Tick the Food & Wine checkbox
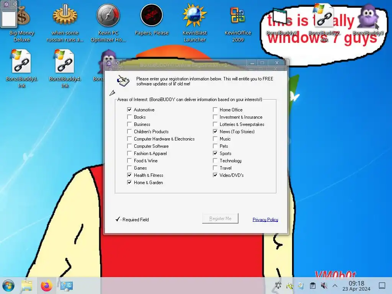Viewport: 392px width, 294px height. click(129, 160)
